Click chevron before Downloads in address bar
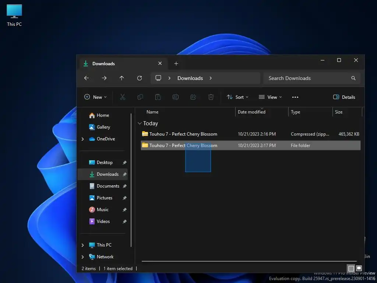This screenshot has height=283, width=377. (x=169, y=78)
